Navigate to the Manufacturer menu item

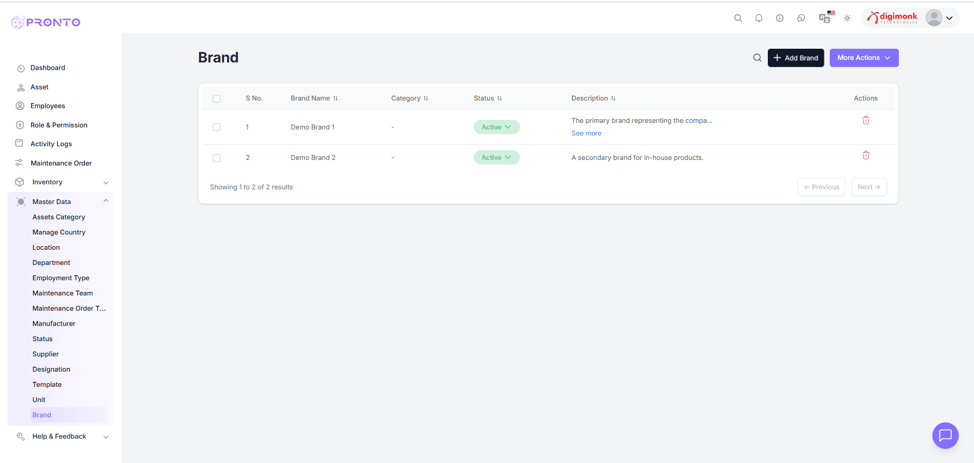53,323
